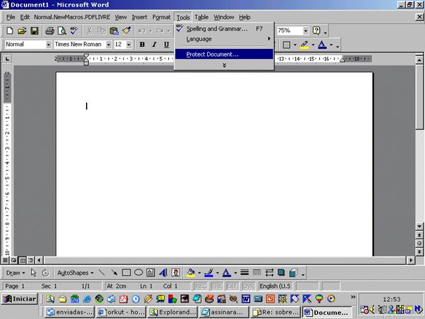Expand Tools menu with double chevron
The image size is (425, 319).
click(224, 66)
